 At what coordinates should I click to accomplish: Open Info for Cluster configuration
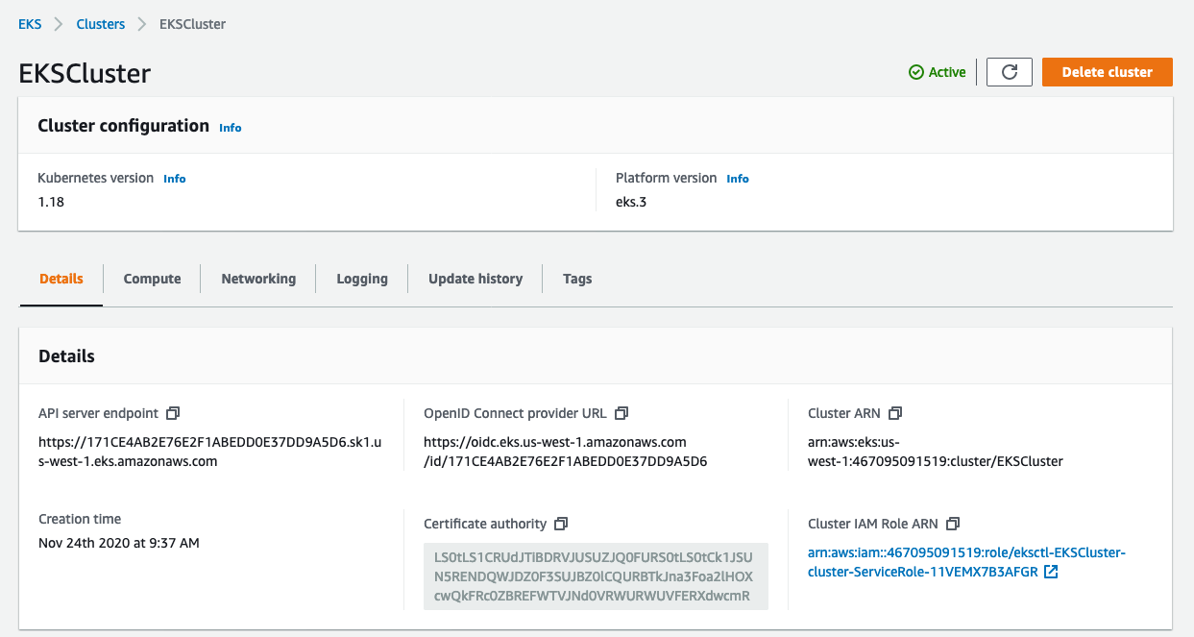(231, 128)
